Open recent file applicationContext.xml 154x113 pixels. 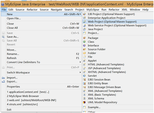click(x=42, y=92)
